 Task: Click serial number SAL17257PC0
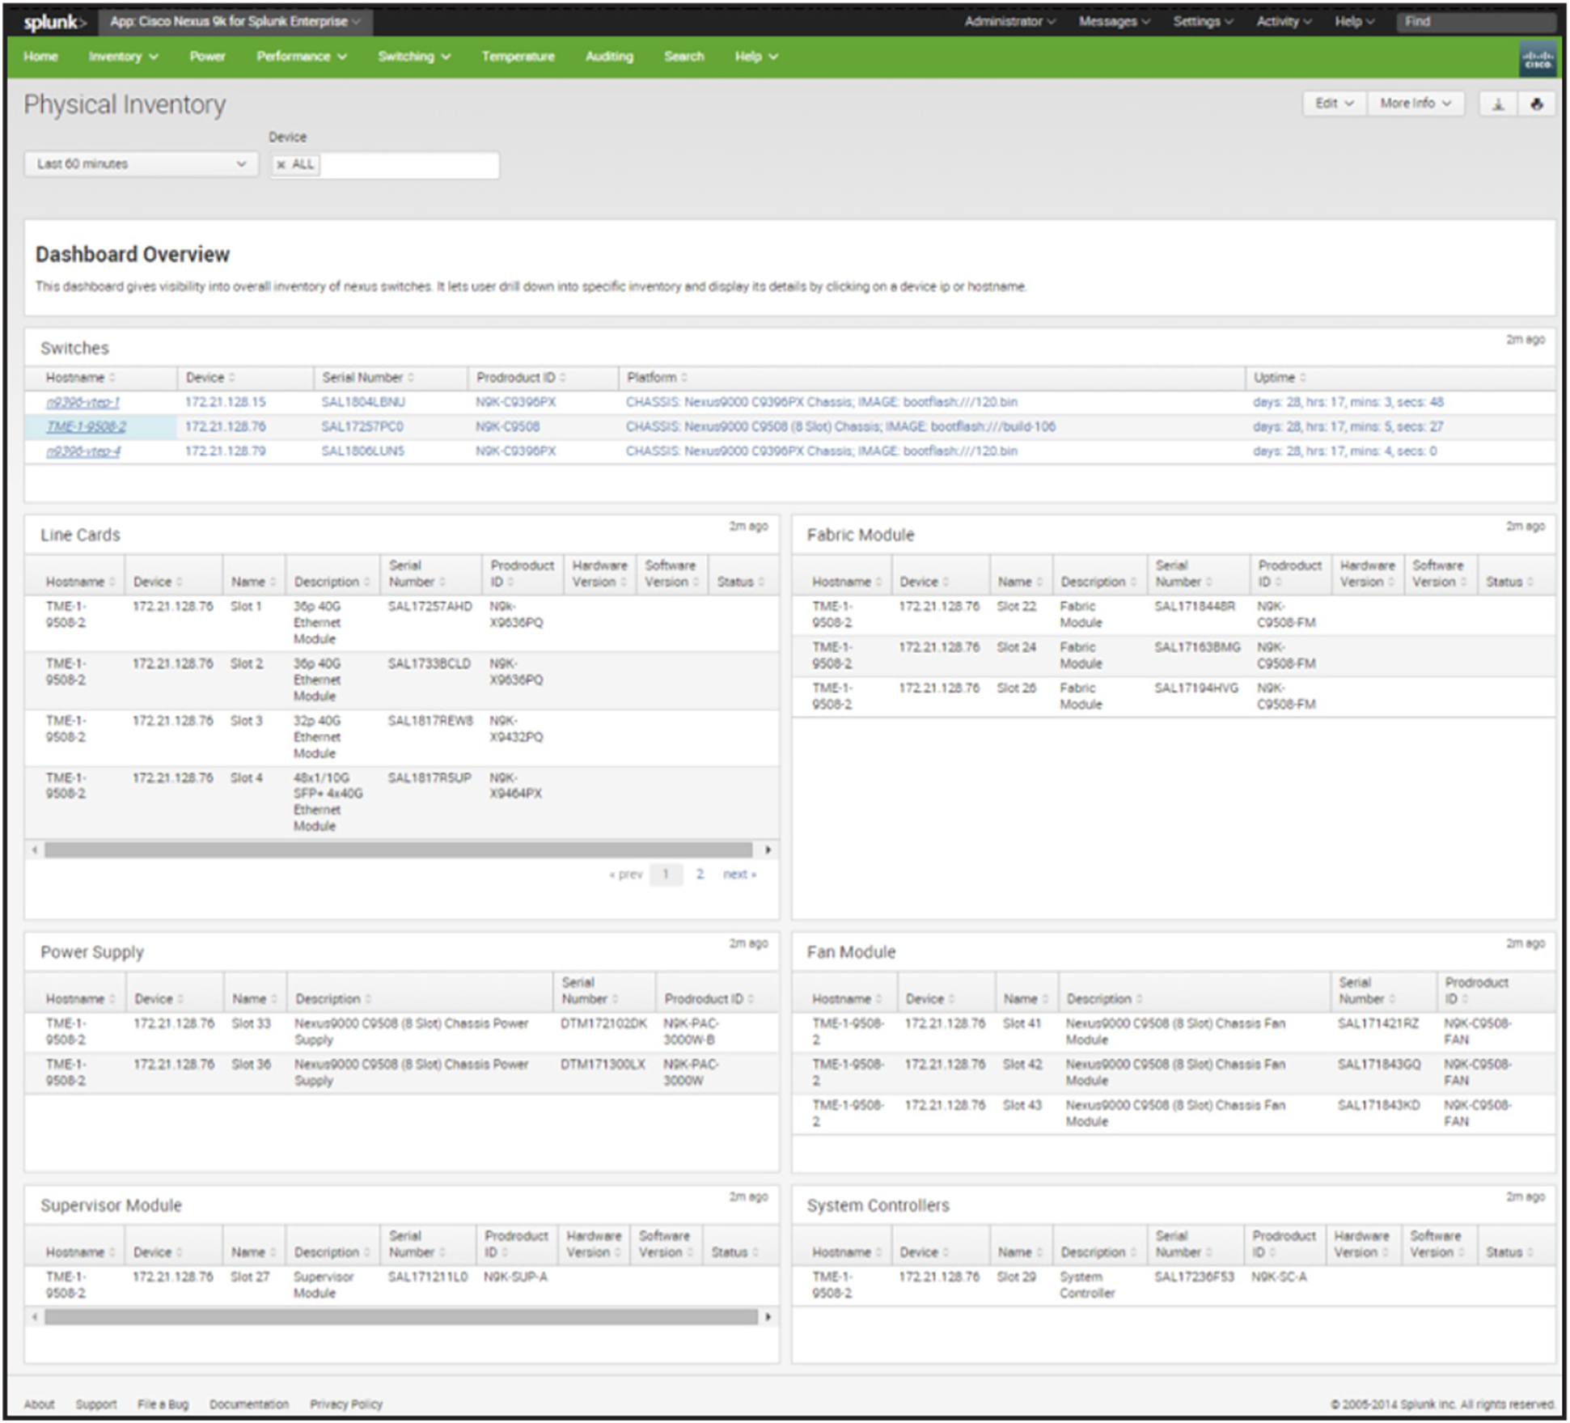click(x=362, y=427)
